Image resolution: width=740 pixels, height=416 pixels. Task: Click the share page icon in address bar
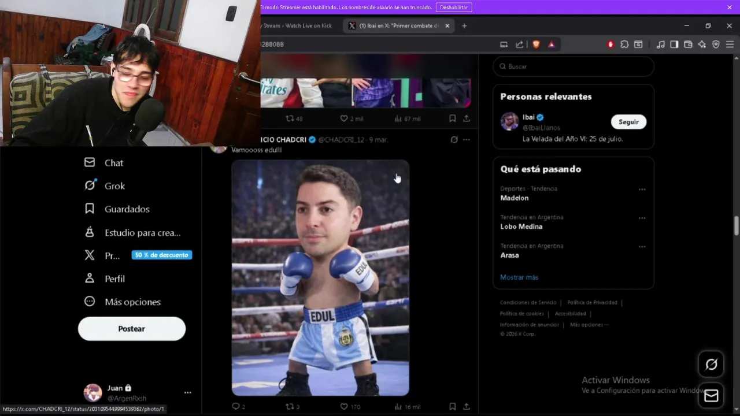(519, 44)
